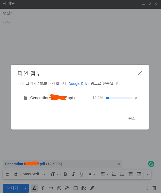Decrease the indent level

[x=131, y=174]
